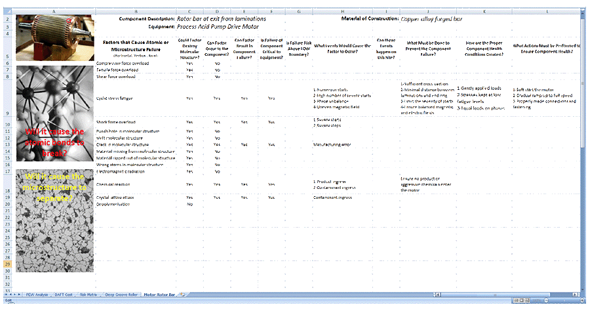Go to the first sheet tab arrow
This screenshot has width=590, height=309.
pyautogui.click(x=6, y=295)
